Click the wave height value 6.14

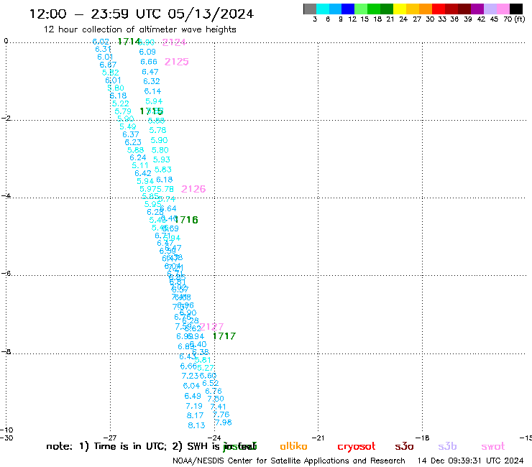(x=152, y=91)
